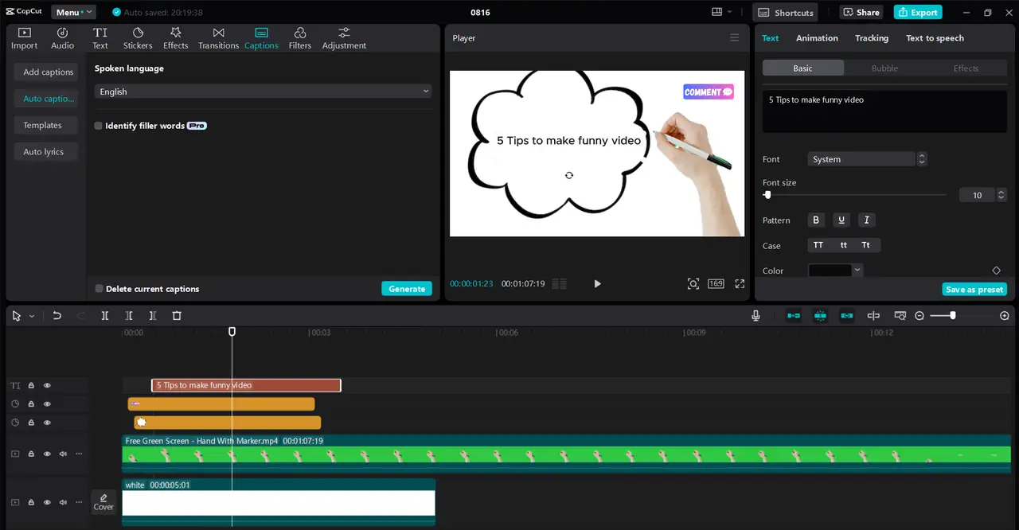This screenshot has width=1019, height=530.
Task: Check the Delete current captions box
Action: (x=99, y=288)
